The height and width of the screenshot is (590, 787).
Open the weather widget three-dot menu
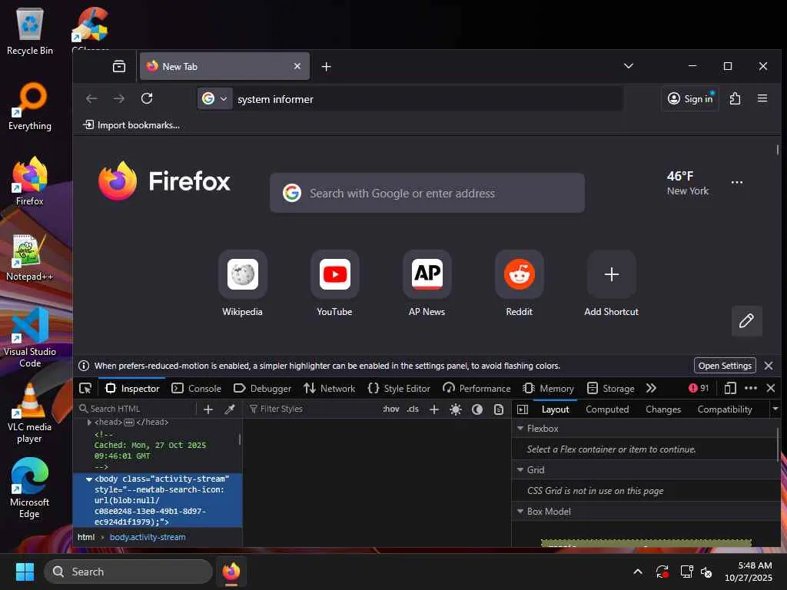(737, 183)
